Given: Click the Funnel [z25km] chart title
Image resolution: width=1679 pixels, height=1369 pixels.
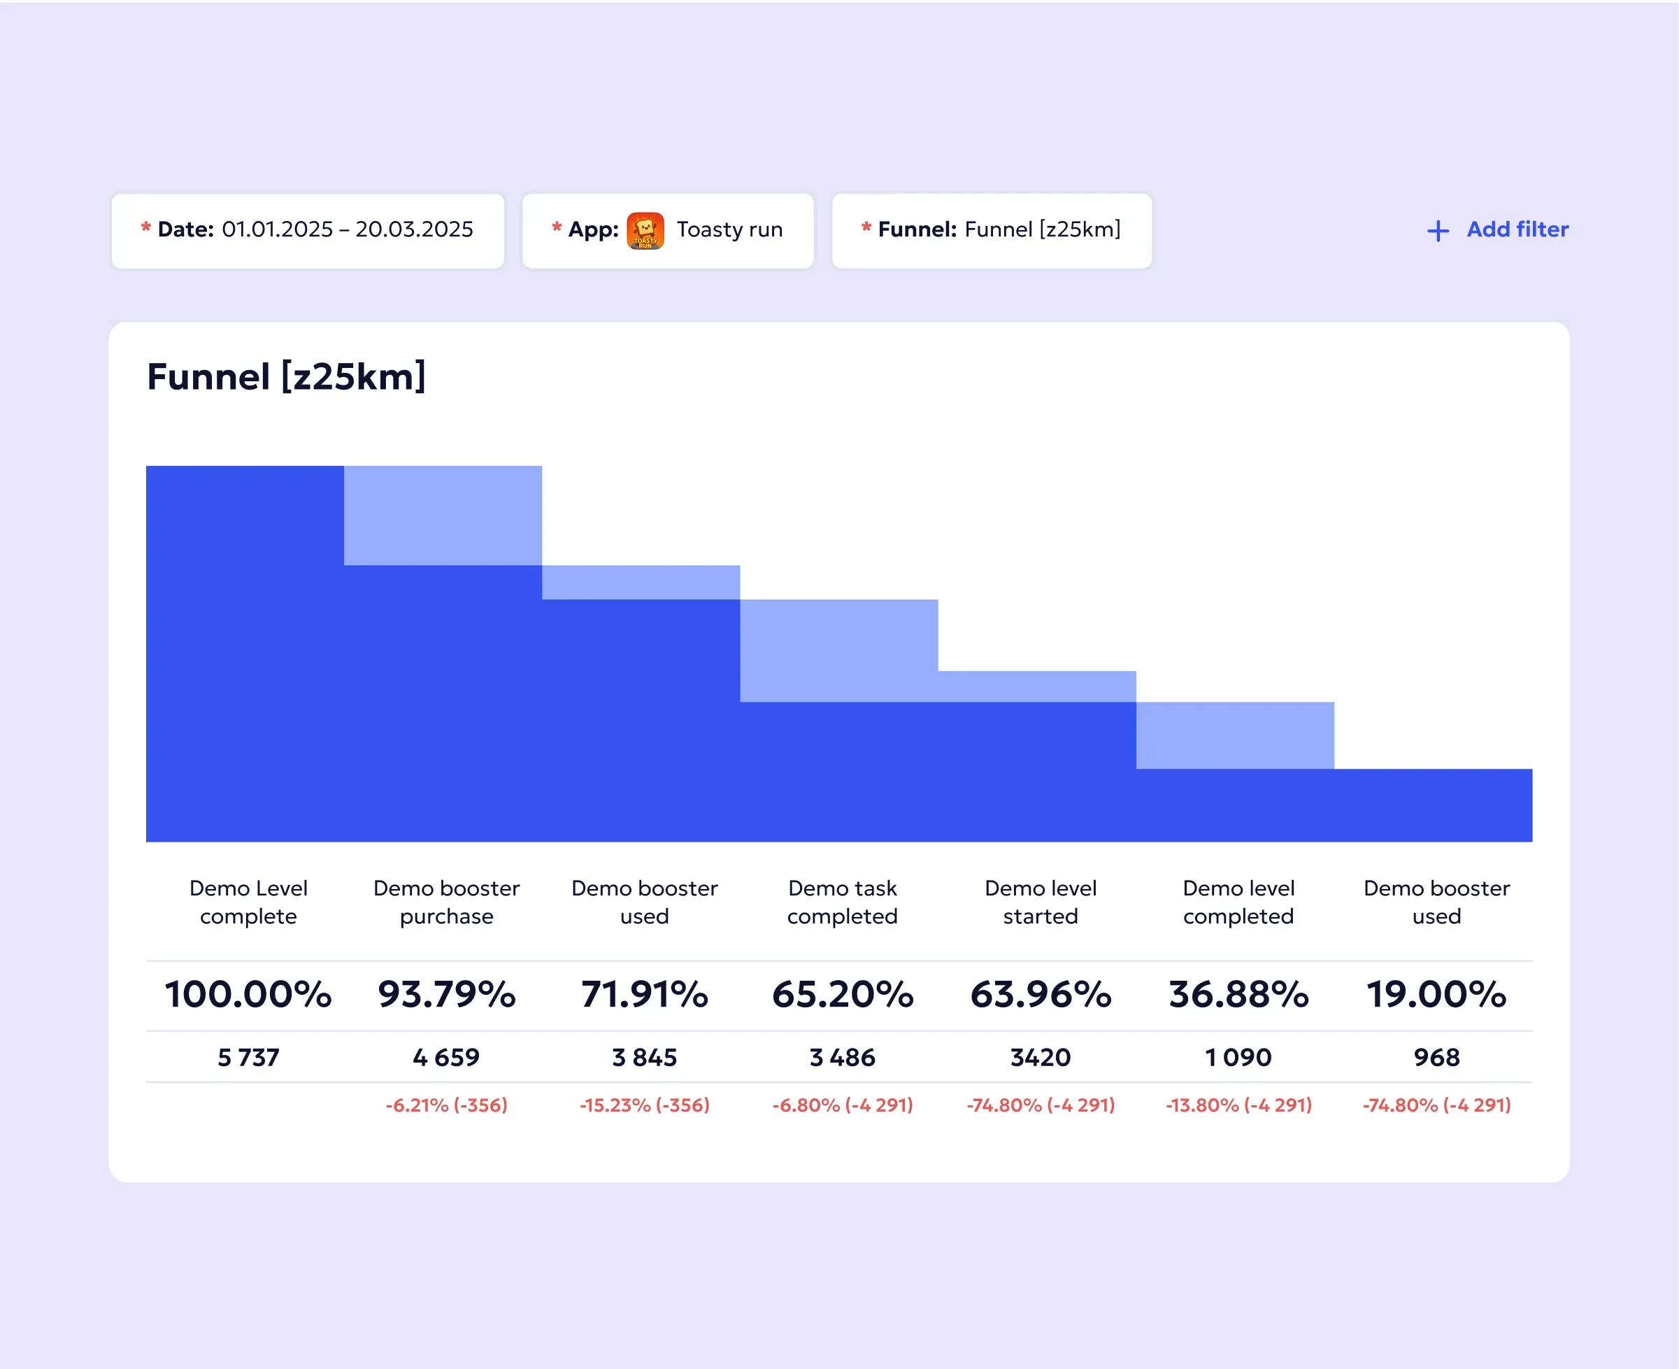Looking at the screenshot, I should [286, 376].
